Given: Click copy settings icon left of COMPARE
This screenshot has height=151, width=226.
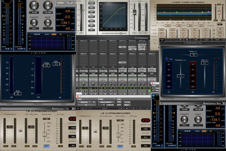Looking at the screenshot, I should click(104, 105).
